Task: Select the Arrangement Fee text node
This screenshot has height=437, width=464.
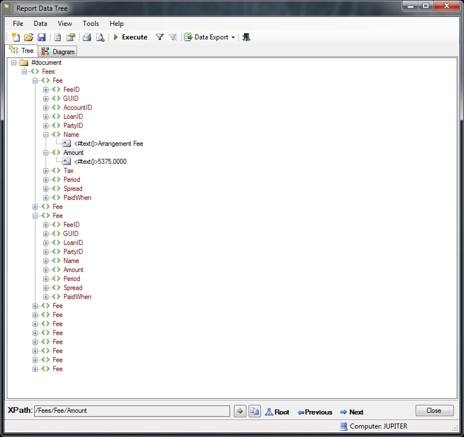Action: pyautogui.click(x=109, y=144)
